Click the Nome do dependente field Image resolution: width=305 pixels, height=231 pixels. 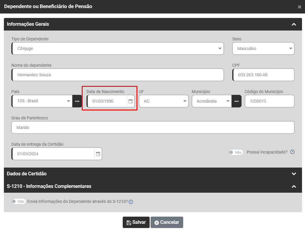[118, 75]
